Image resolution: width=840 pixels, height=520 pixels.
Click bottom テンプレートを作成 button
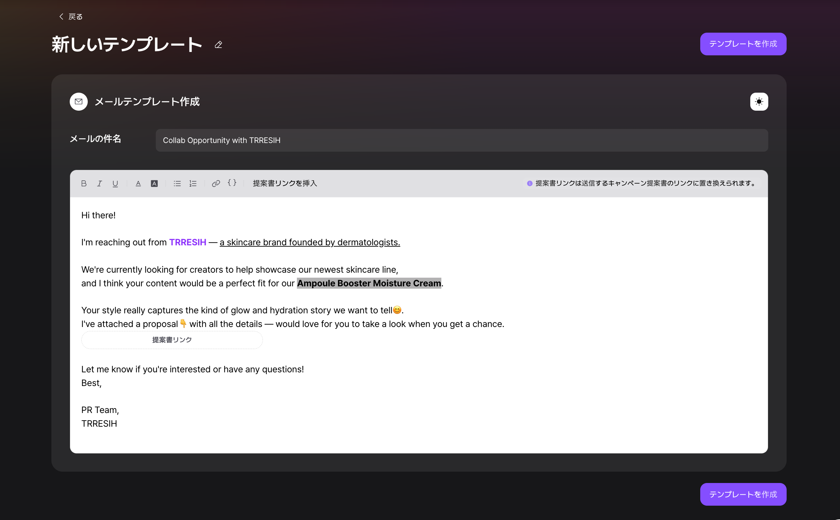[x=743, y=494]
